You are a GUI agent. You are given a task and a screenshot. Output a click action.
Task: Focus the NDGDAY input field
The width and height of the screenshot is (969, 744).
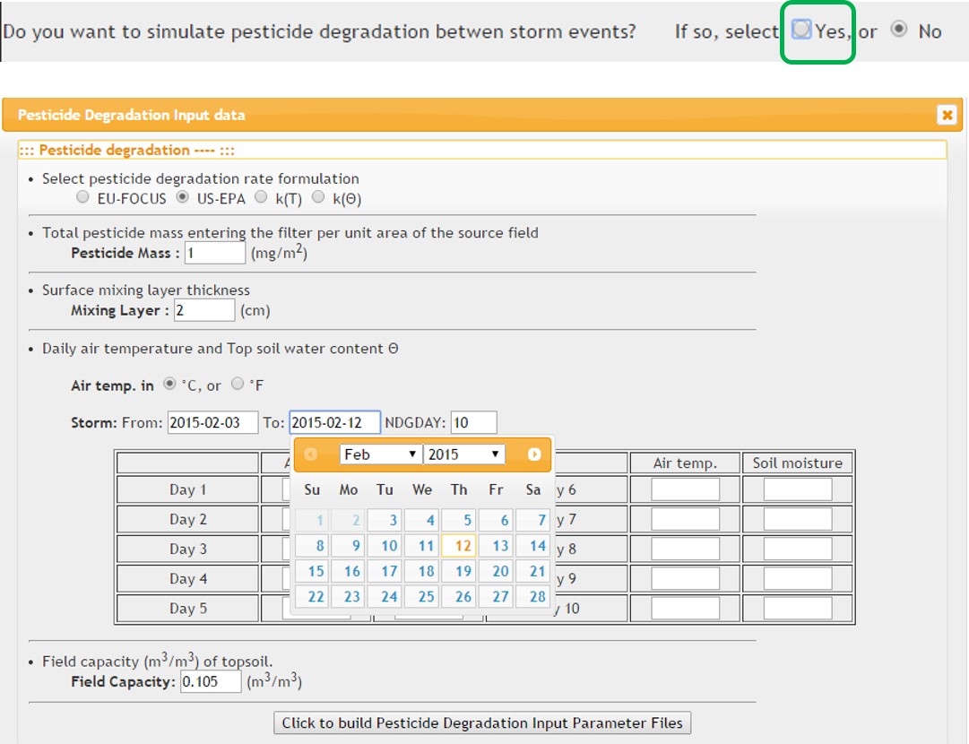(x=474, y=423)
